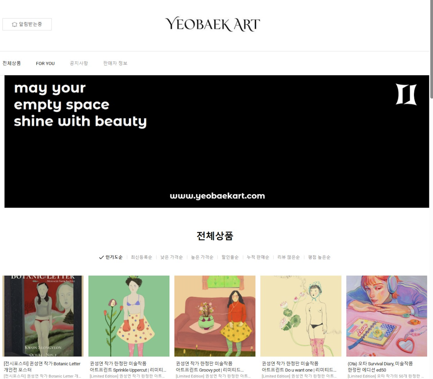This screenshot has width=433, height=379.
Task: Sort by 평점 높은순
Action: (x=319, y=257)
